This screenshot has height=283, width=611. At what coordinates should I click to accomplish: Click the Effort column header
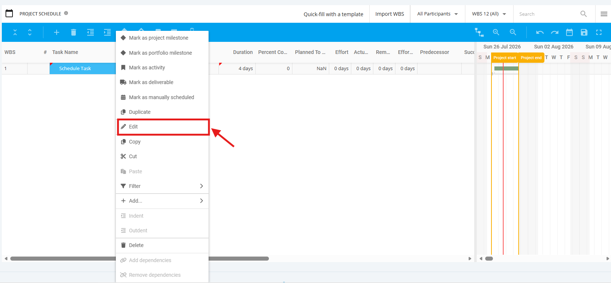point(342,52)
